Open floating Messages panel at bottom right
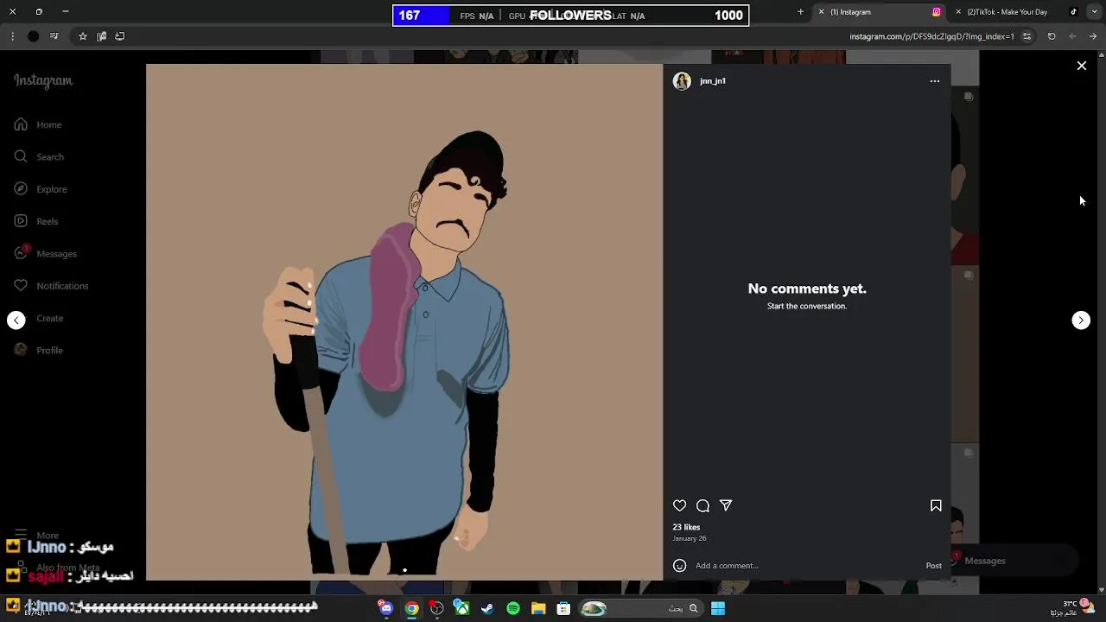Image resolution: width=1106 pixels, height=622 pixels. tap(1014, 561)
